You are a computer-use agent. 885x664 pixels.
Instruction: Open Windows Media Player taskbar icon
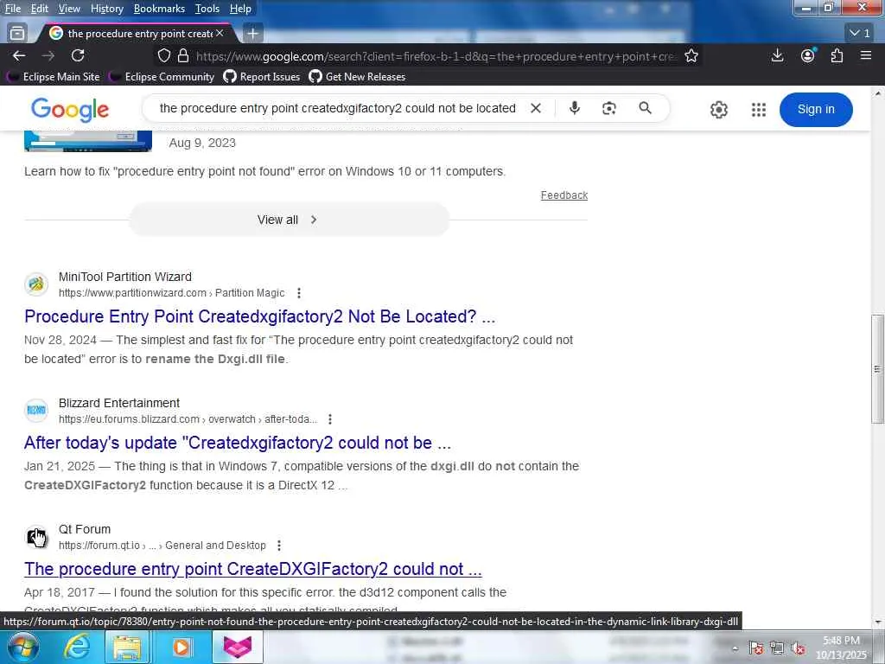(181, 647)
